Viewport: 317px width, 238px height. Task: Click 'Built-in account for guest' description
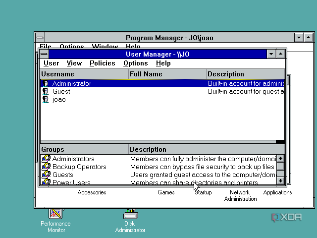246,91
